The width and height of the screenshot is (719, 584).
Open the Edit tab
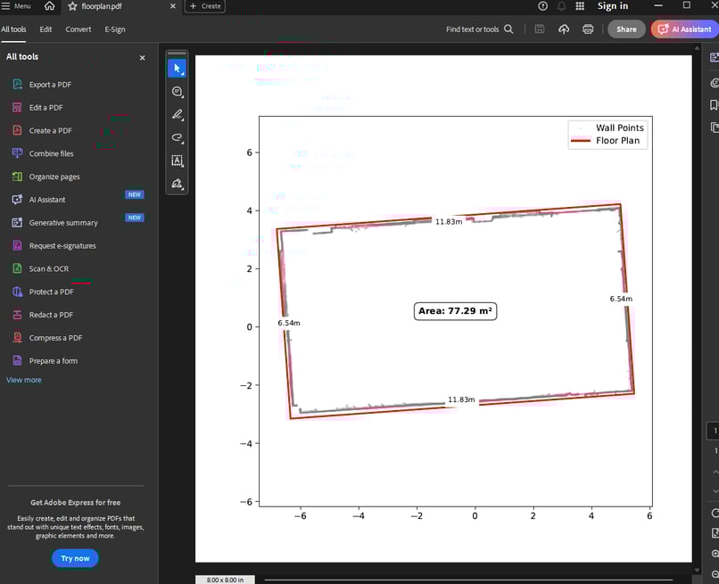coord(45,29)
